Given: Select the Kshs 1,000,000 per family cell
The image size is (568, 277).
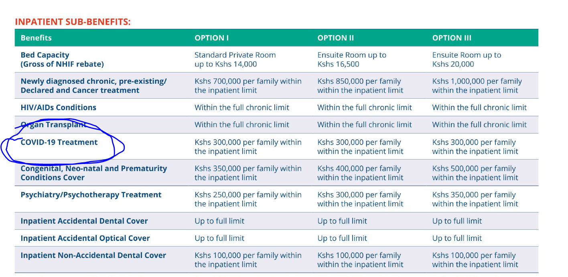Looking at the screenshot, I should 477,85.
